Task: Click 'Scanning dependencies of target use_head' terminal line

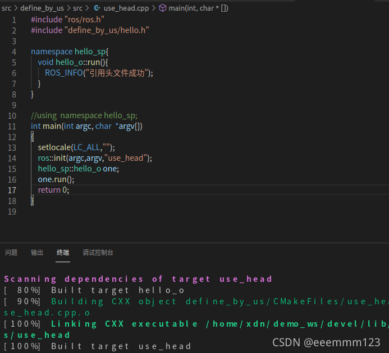Action: point(138,279)
